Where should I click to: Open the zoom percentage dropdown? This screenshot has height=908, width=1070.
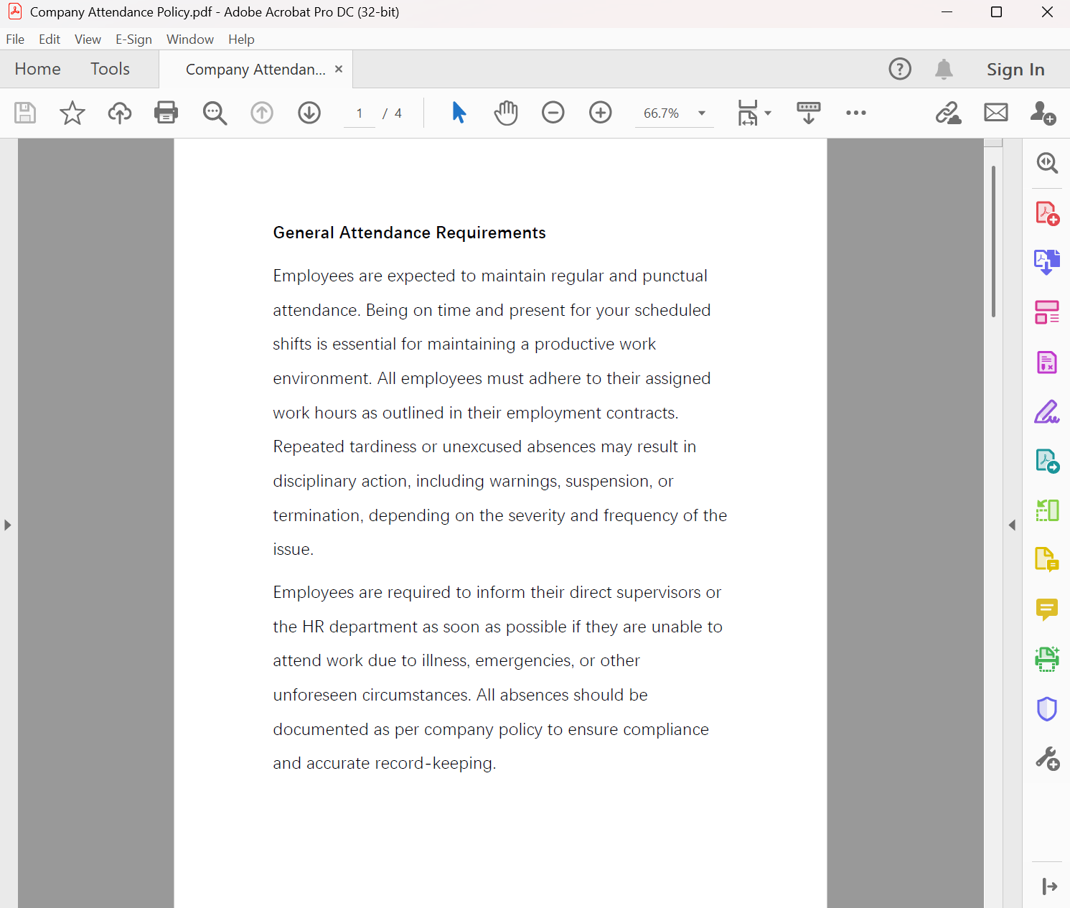click(x=701, y=113)
